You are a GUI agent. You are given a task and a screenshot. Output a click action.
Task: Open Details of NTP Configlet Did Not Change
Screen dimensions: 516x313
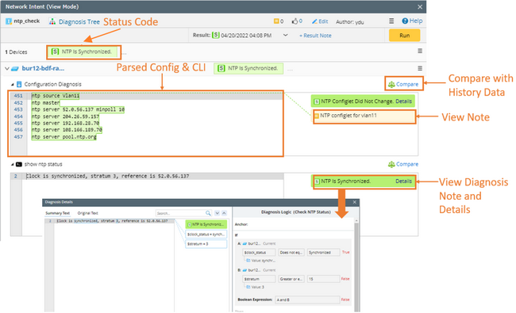[x=403, y=101]
